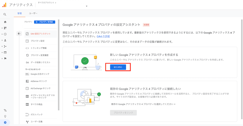Open ポストバック menu item

point(41,114)
